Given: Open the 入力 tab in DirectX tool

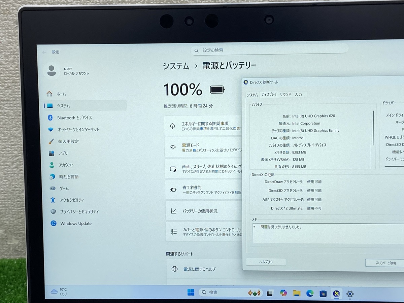Looking at the screenshot, I should tap(298, 95).
